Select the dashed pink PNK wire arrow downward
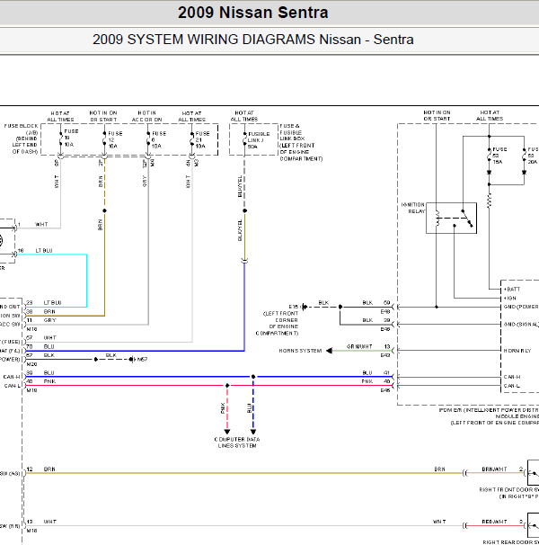Viewport: 539px width, 545px height. tap(227, 410)
